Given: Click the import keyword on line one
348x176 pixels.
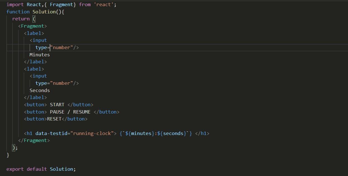Looking at the screenshot, I should click(15, 4).
